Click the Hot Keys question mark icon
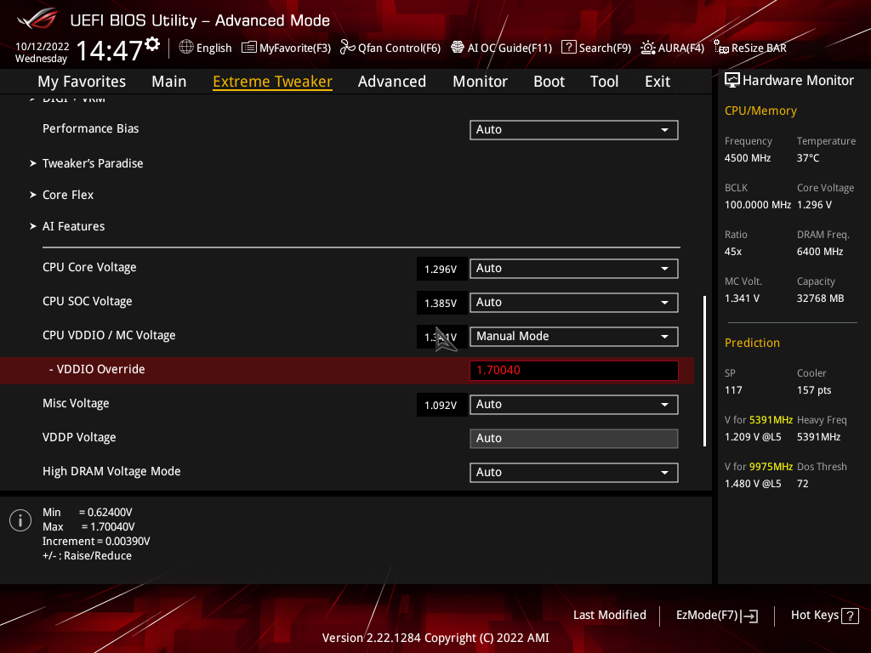The height and width of the screenshot is (653, 871). (x=850, y=616)
